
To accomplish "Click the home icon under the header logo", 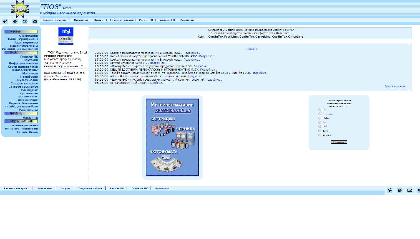I will point(5,21).
